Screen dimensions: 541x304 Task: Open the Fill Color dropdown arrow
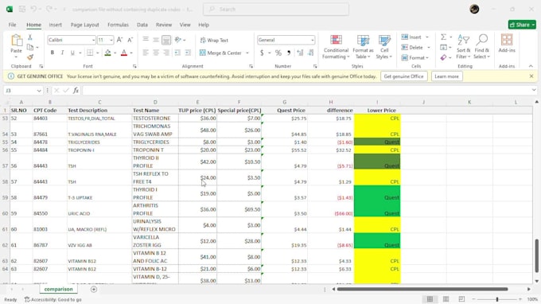[115, 53]
